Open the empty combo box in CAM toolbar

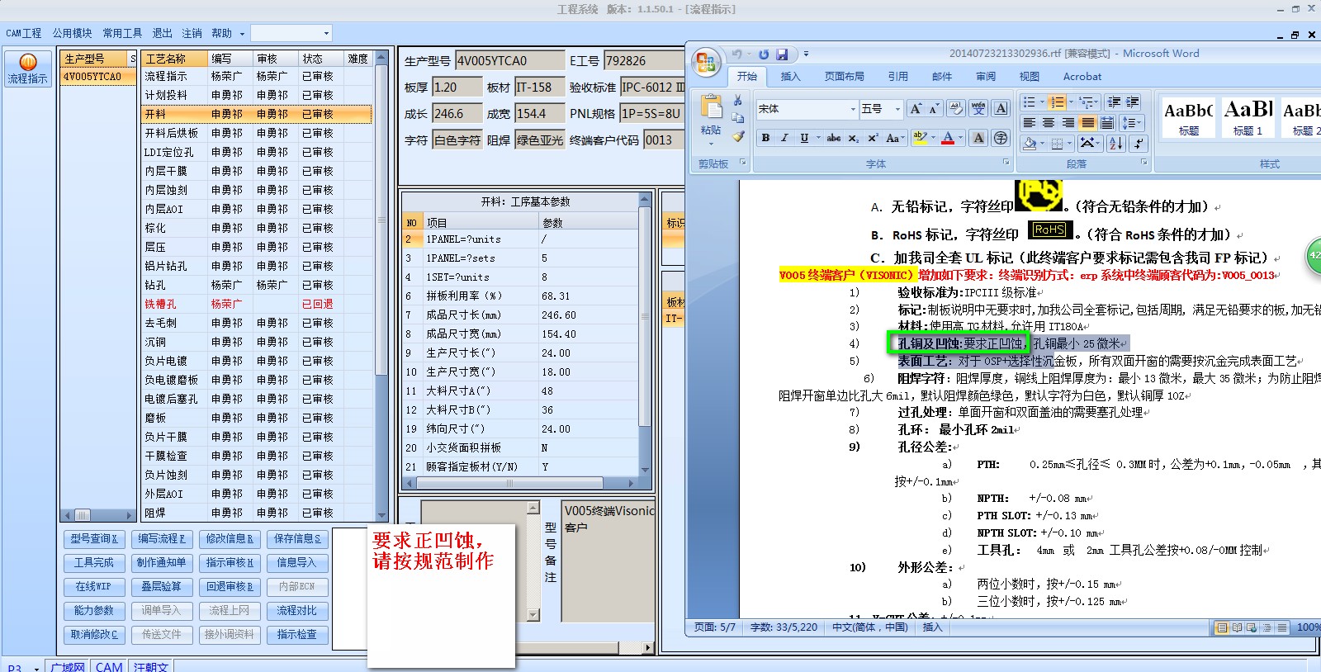coord(291,33)
